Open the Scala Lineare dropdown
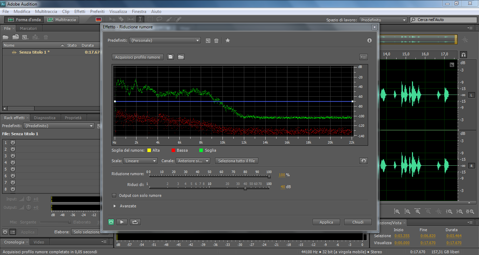The width and height of the screenshot is (479, 255). pyautogui.click(x=140, y=161)
